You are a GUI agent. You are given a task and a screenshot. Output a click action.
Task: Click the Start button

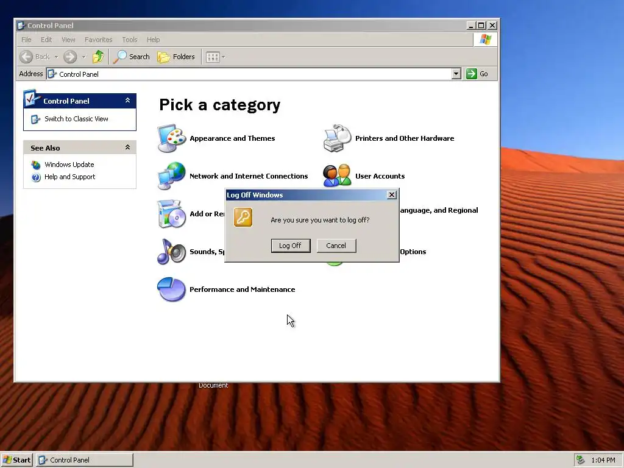pyautogui.click(x=16, y=460)
